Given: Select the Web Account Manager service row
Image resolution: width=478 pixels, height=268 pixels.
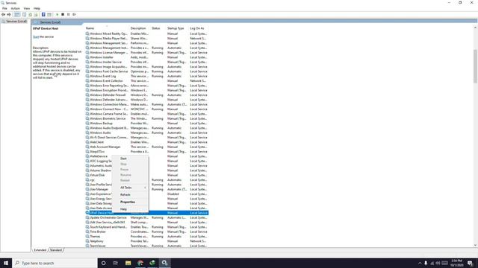Looking at the screenshot, I should click(146, 147).
